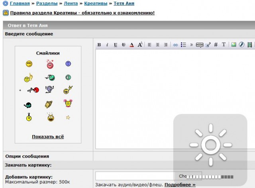Open the font color picker
The width and height of the screenshot is (255, 188).
(x=132, y=45)
